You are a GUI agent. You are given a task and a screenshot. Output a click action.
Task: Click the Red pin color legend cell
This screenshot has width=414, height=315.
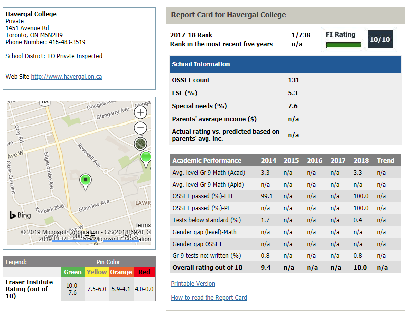click(144, 272)
